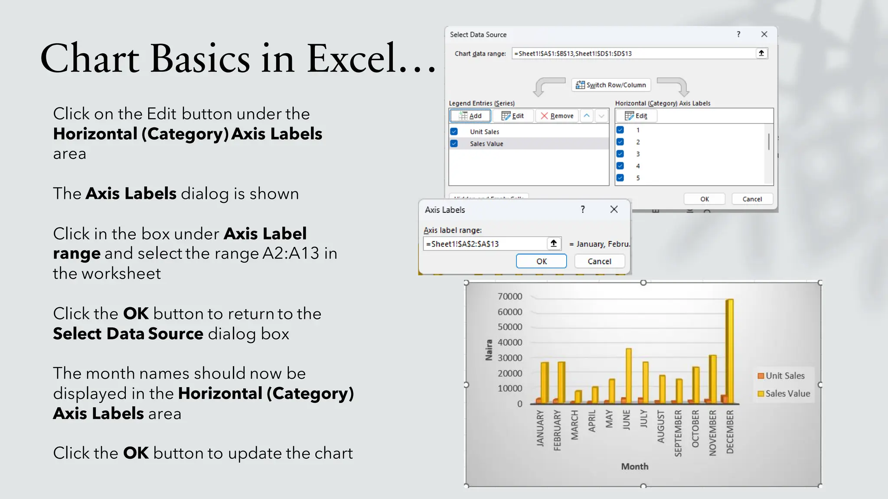Click the JANUARY category label
888x499 pixels.
[540, 428]
